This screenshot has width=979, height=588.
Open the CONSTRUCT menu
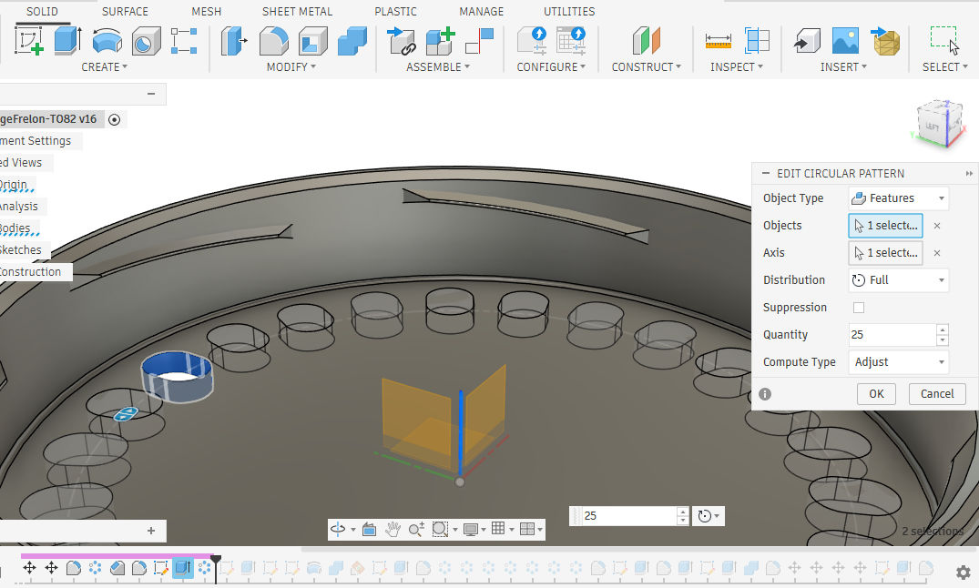click(x=647, y=66)
